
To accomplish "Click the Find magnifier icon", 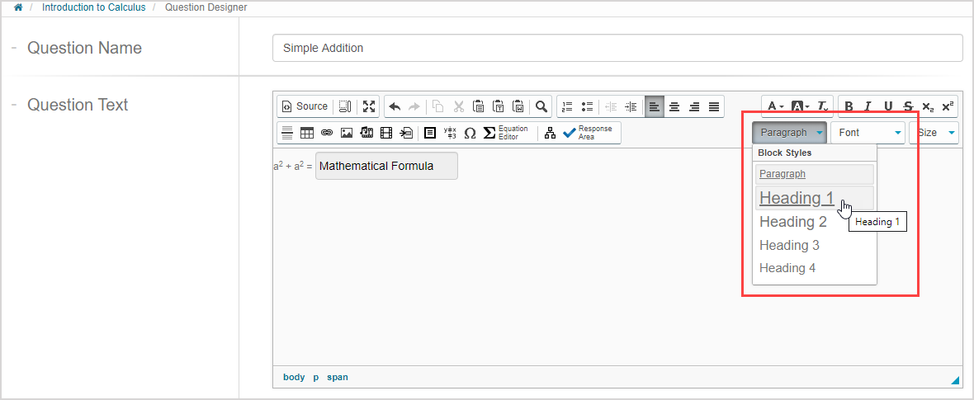I will pyautogui.click(x=541, y=106).
